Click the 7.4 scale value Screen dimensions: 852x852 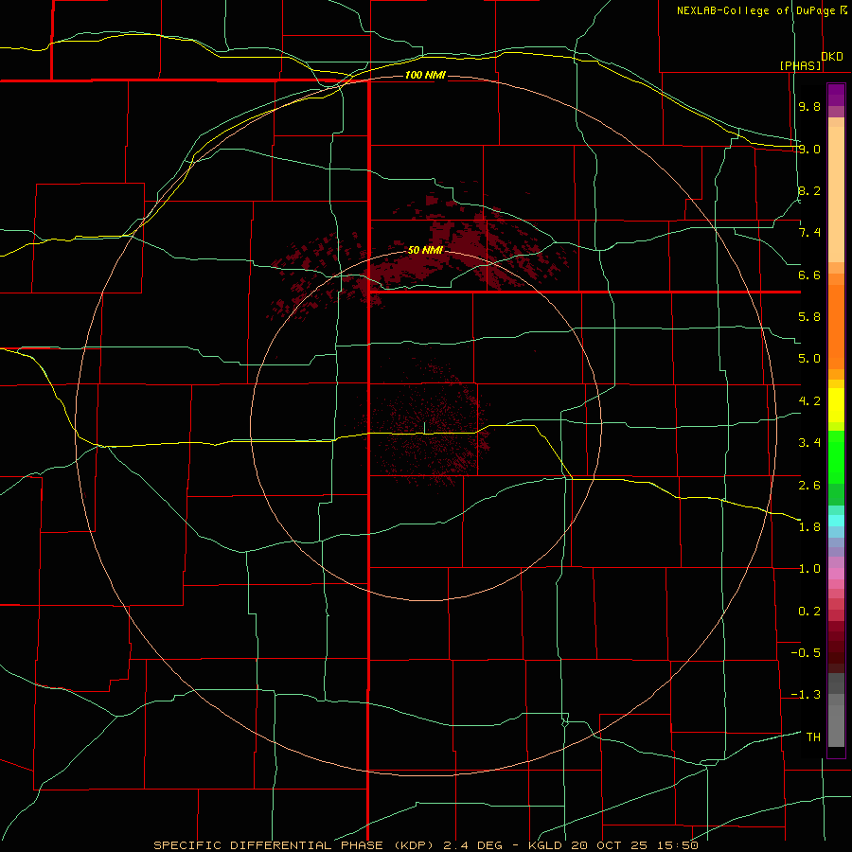coord(809,233)
